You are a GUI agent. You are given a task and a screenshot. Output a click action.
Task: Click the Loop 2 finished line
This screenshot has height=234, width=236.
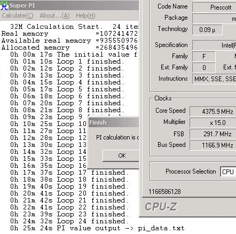point(67,68)
